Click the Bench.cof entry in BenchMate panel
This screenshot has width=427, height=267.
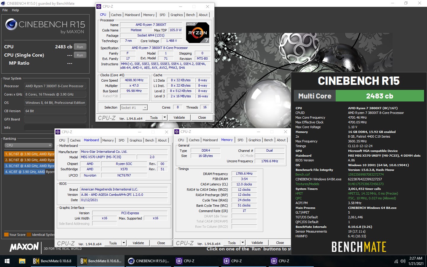302,174
